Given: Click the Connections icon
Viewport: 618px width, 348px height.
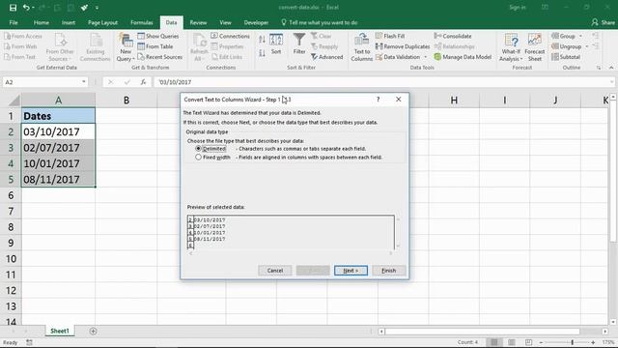Looking at the screenshot, I should [x=214, y=36].
